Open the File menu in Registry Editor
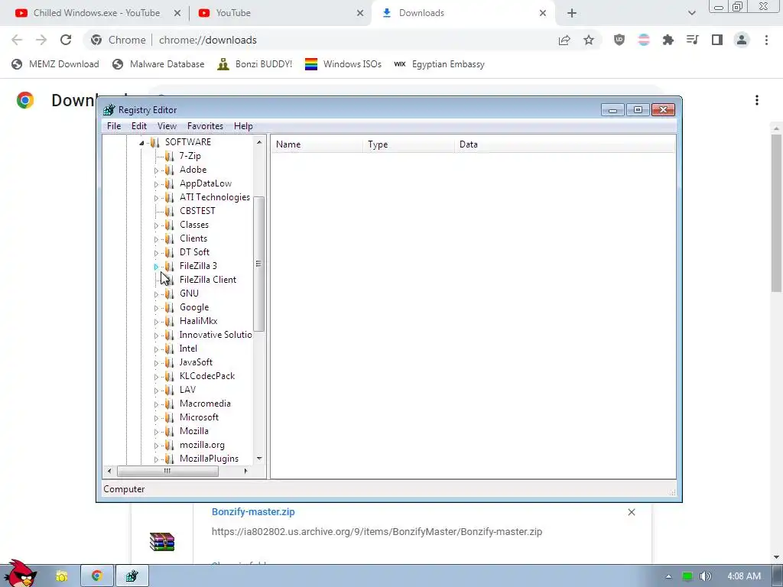Viewport: 783px width, 587px height. tap(114, 126)
